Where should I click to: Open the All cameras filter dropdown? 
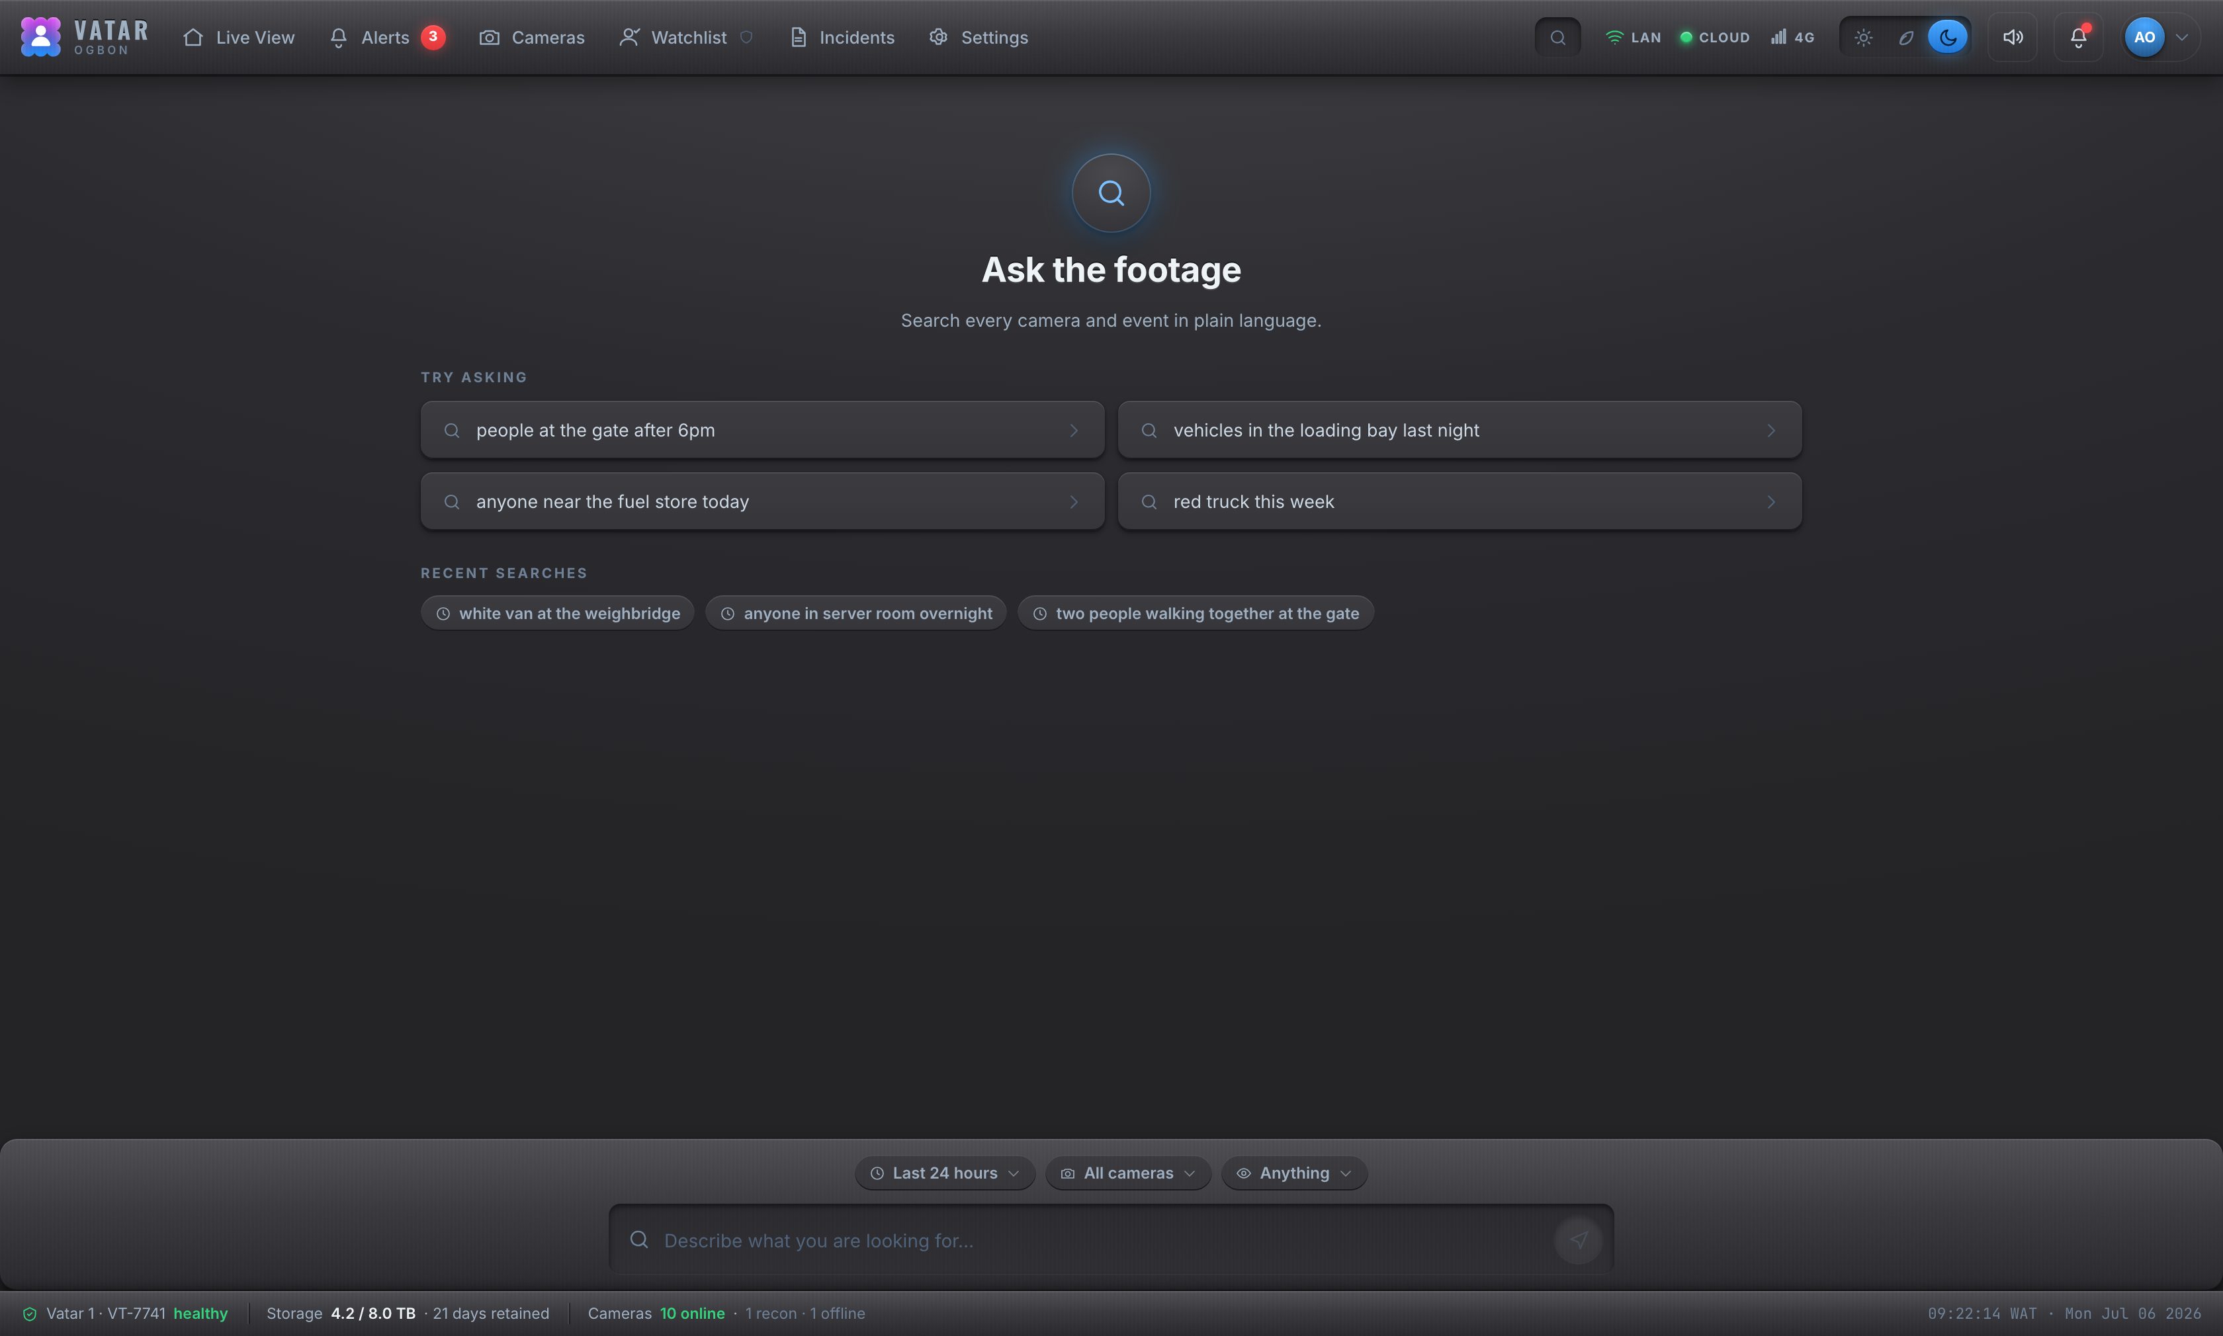(1128, 1173)
